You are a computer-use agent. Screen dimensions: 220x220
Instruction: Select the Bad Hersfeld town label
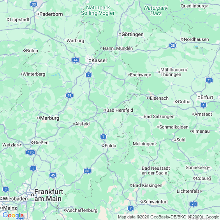click(120, 110)
